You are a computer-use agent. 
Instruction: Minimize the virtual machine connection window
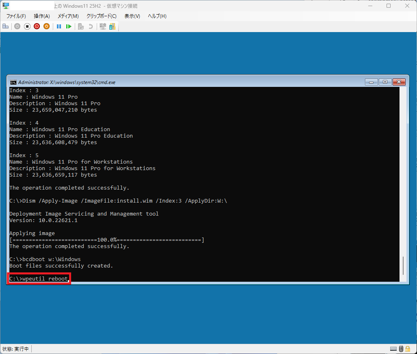click(370, 6)
